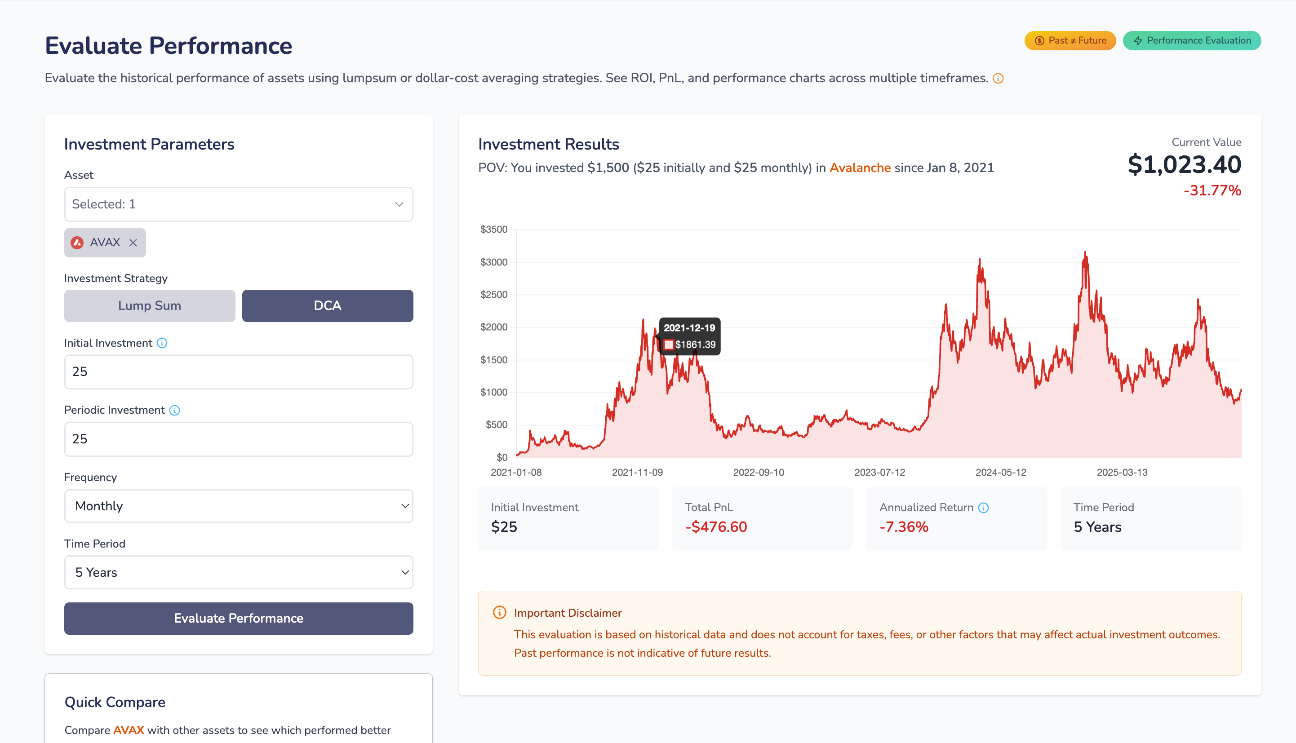Expand the Frequency Monthly dropdown
This screenshot has height=743, width=1296.
tap(238, 506)
